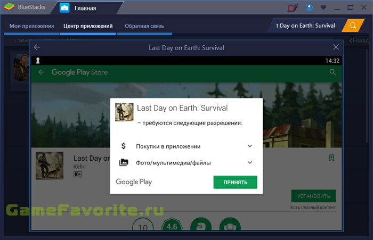Click the dollar sign purchases icon

point(124,146)
